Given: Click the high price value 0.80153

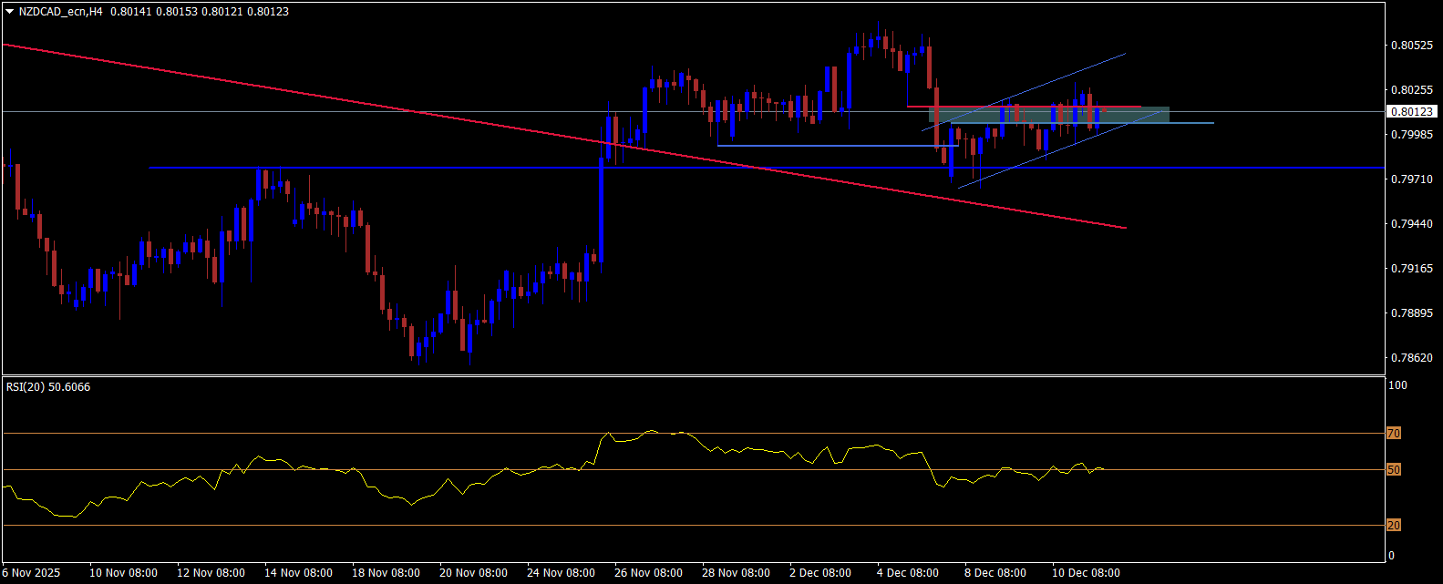Looking at the screenshot, I should (x=178, y=12).
